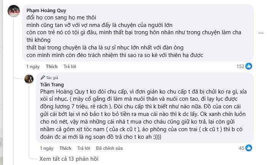The height and width of the screenshot is (165, 267).
Task: Open the first comment's 1 ngày timestamp
Action: click(32, 67)
